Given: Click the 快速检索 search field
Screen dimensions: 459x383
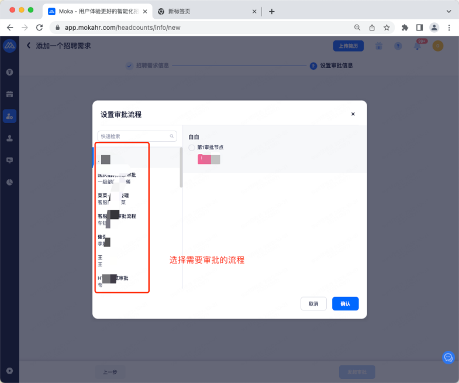Looking at the screenshot, I should [x=133, y=136].
